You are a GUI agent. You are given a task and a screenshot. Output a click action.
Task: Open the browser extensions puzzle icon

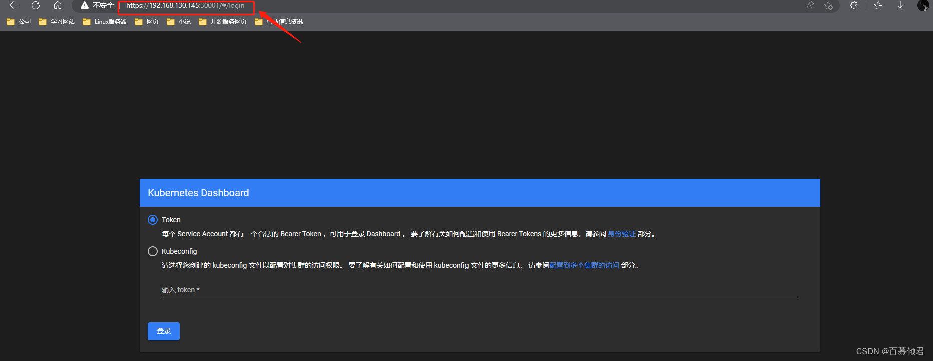pyautogui.click(x=854, y=5)
